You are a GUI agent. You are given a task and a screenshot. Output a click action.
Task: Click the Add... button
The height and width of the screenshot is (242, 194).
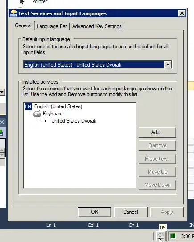click(x=157, y=132)
